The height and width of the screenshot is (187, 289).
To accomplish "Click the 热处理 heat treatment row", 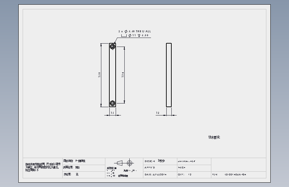I will pyautogui.click(x=84, y=174).
